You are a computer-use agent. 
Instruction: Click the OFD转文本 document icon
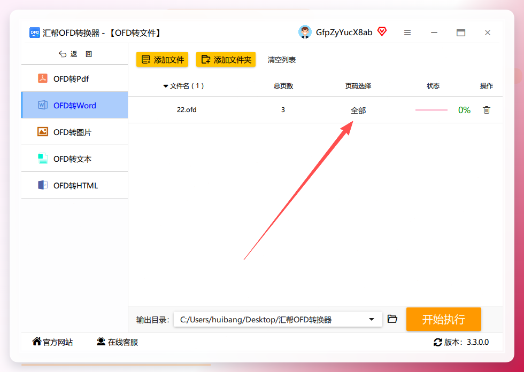coord(43,159)
